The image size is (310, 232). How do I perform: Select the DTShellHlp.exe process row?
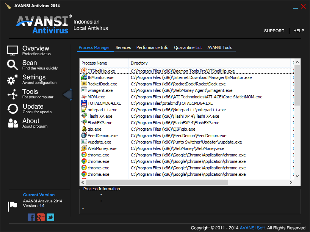[187, 71]
